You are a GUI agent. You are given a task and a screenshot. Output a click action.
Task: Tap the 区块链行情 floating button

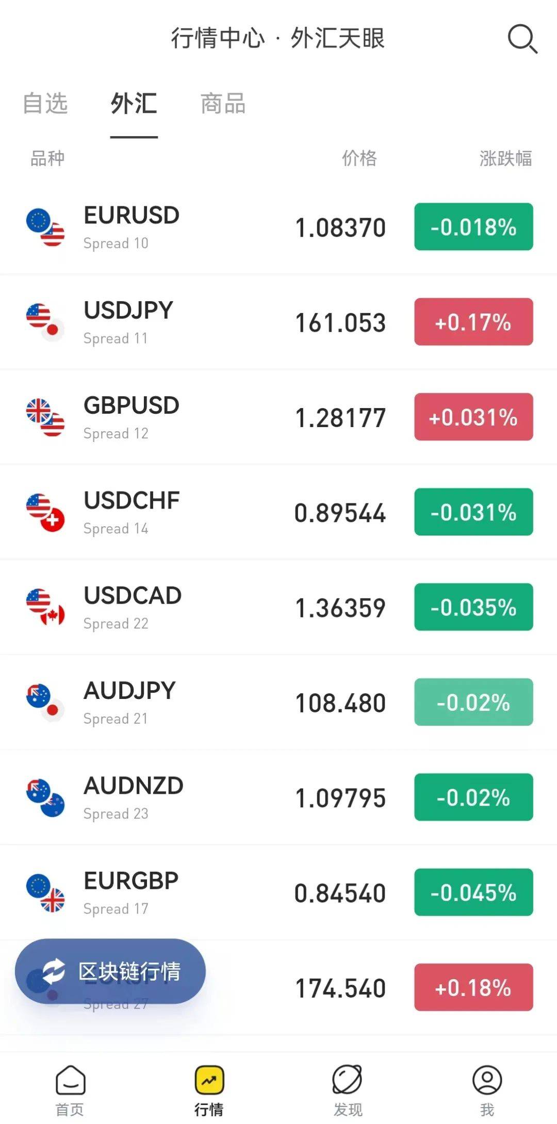(110, 971)
